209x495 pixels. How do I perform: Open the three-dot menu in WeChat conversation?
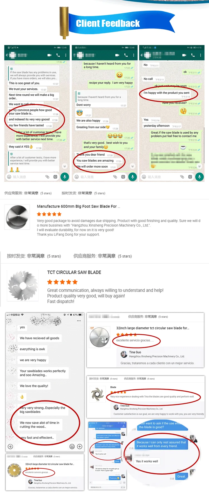79,321
